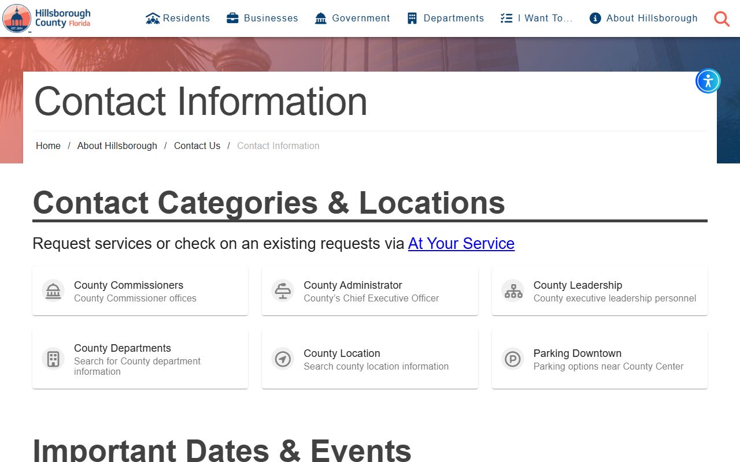
Task: Open County Departments card title
Action: pyautogui.click(x=123, y=348)
